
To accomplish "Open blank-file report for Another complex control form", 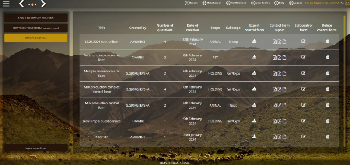I will click(x=284, y=58).
